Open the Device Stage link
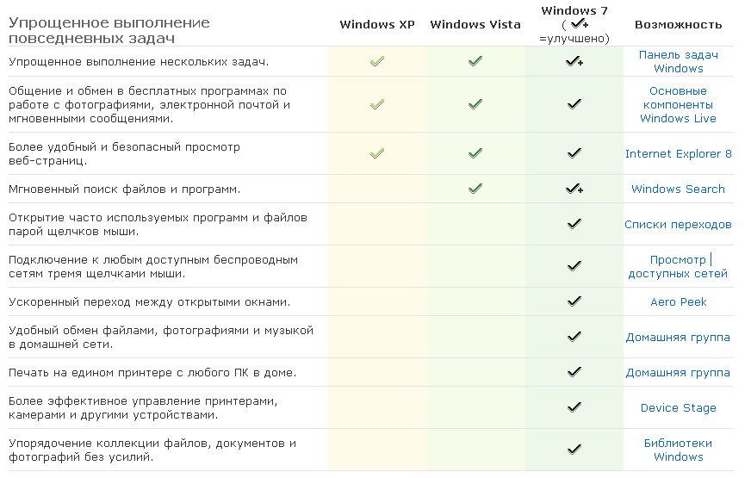This screenshot has width=751, height=478. [x=679, y=407]
